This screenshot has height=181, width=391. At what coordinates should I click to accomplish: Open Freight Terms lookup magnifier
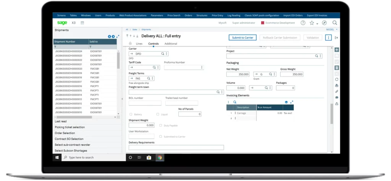point(149,78)
